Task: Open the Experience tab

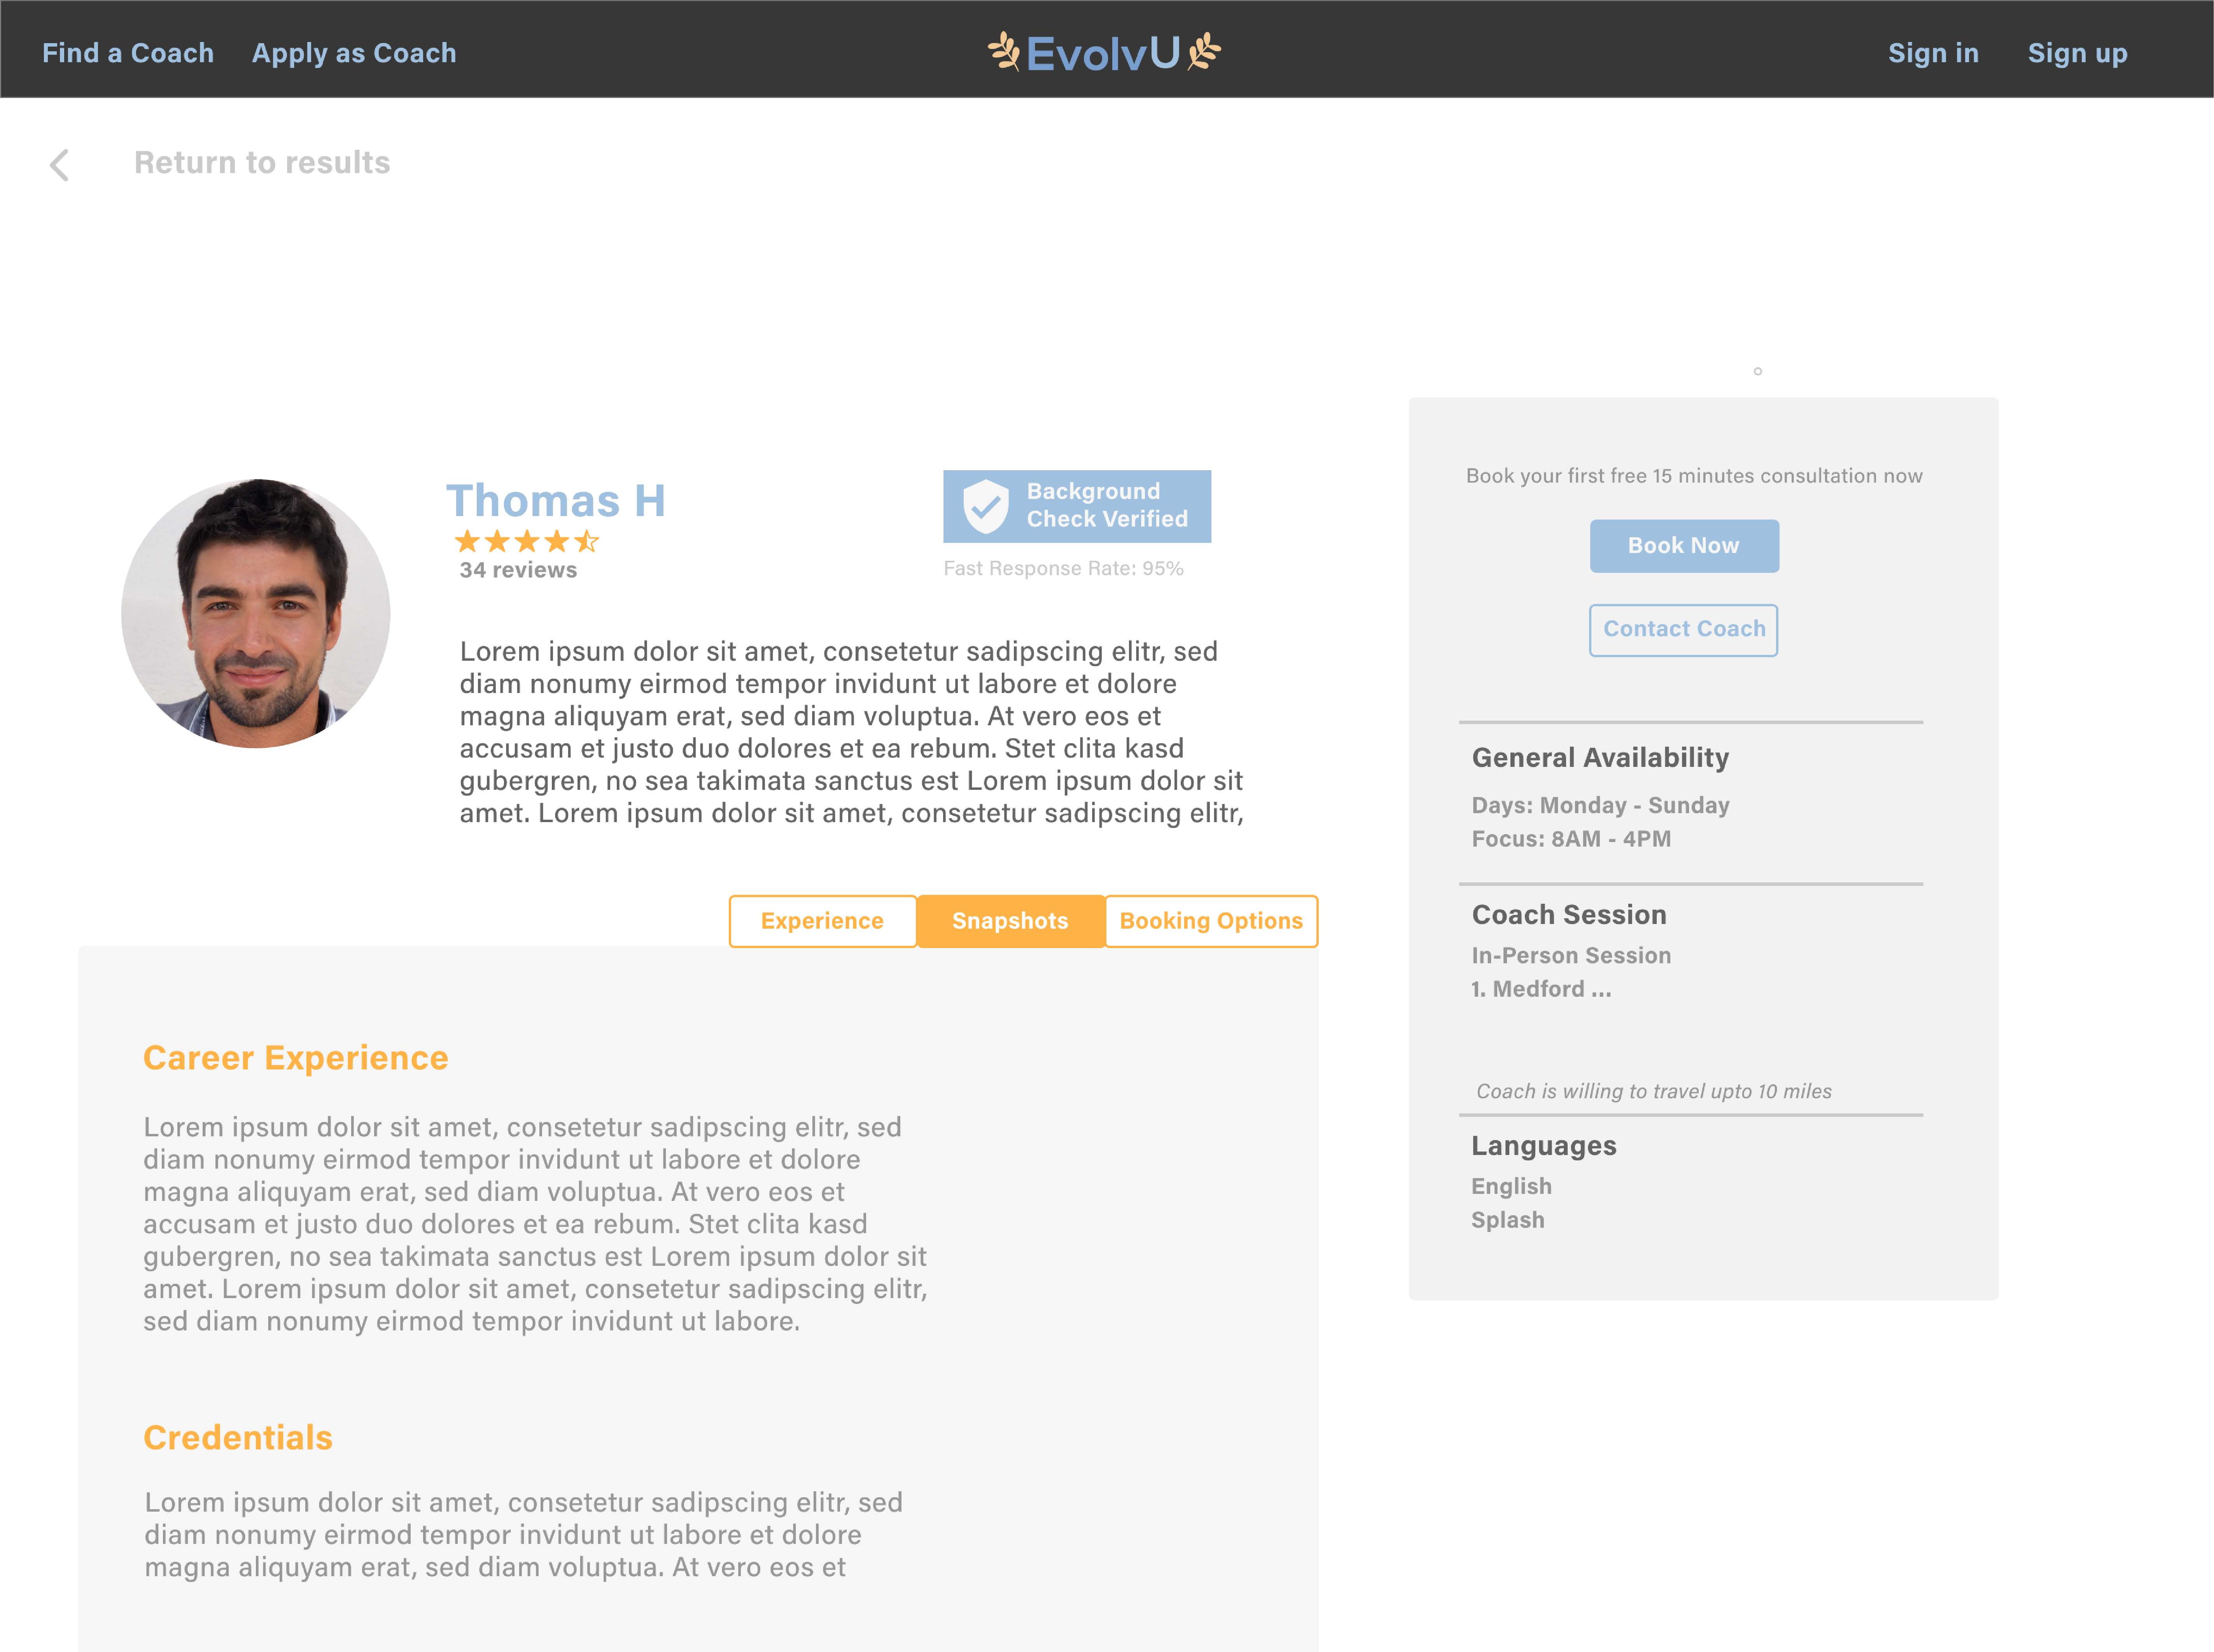Action: tap(822, 921)
